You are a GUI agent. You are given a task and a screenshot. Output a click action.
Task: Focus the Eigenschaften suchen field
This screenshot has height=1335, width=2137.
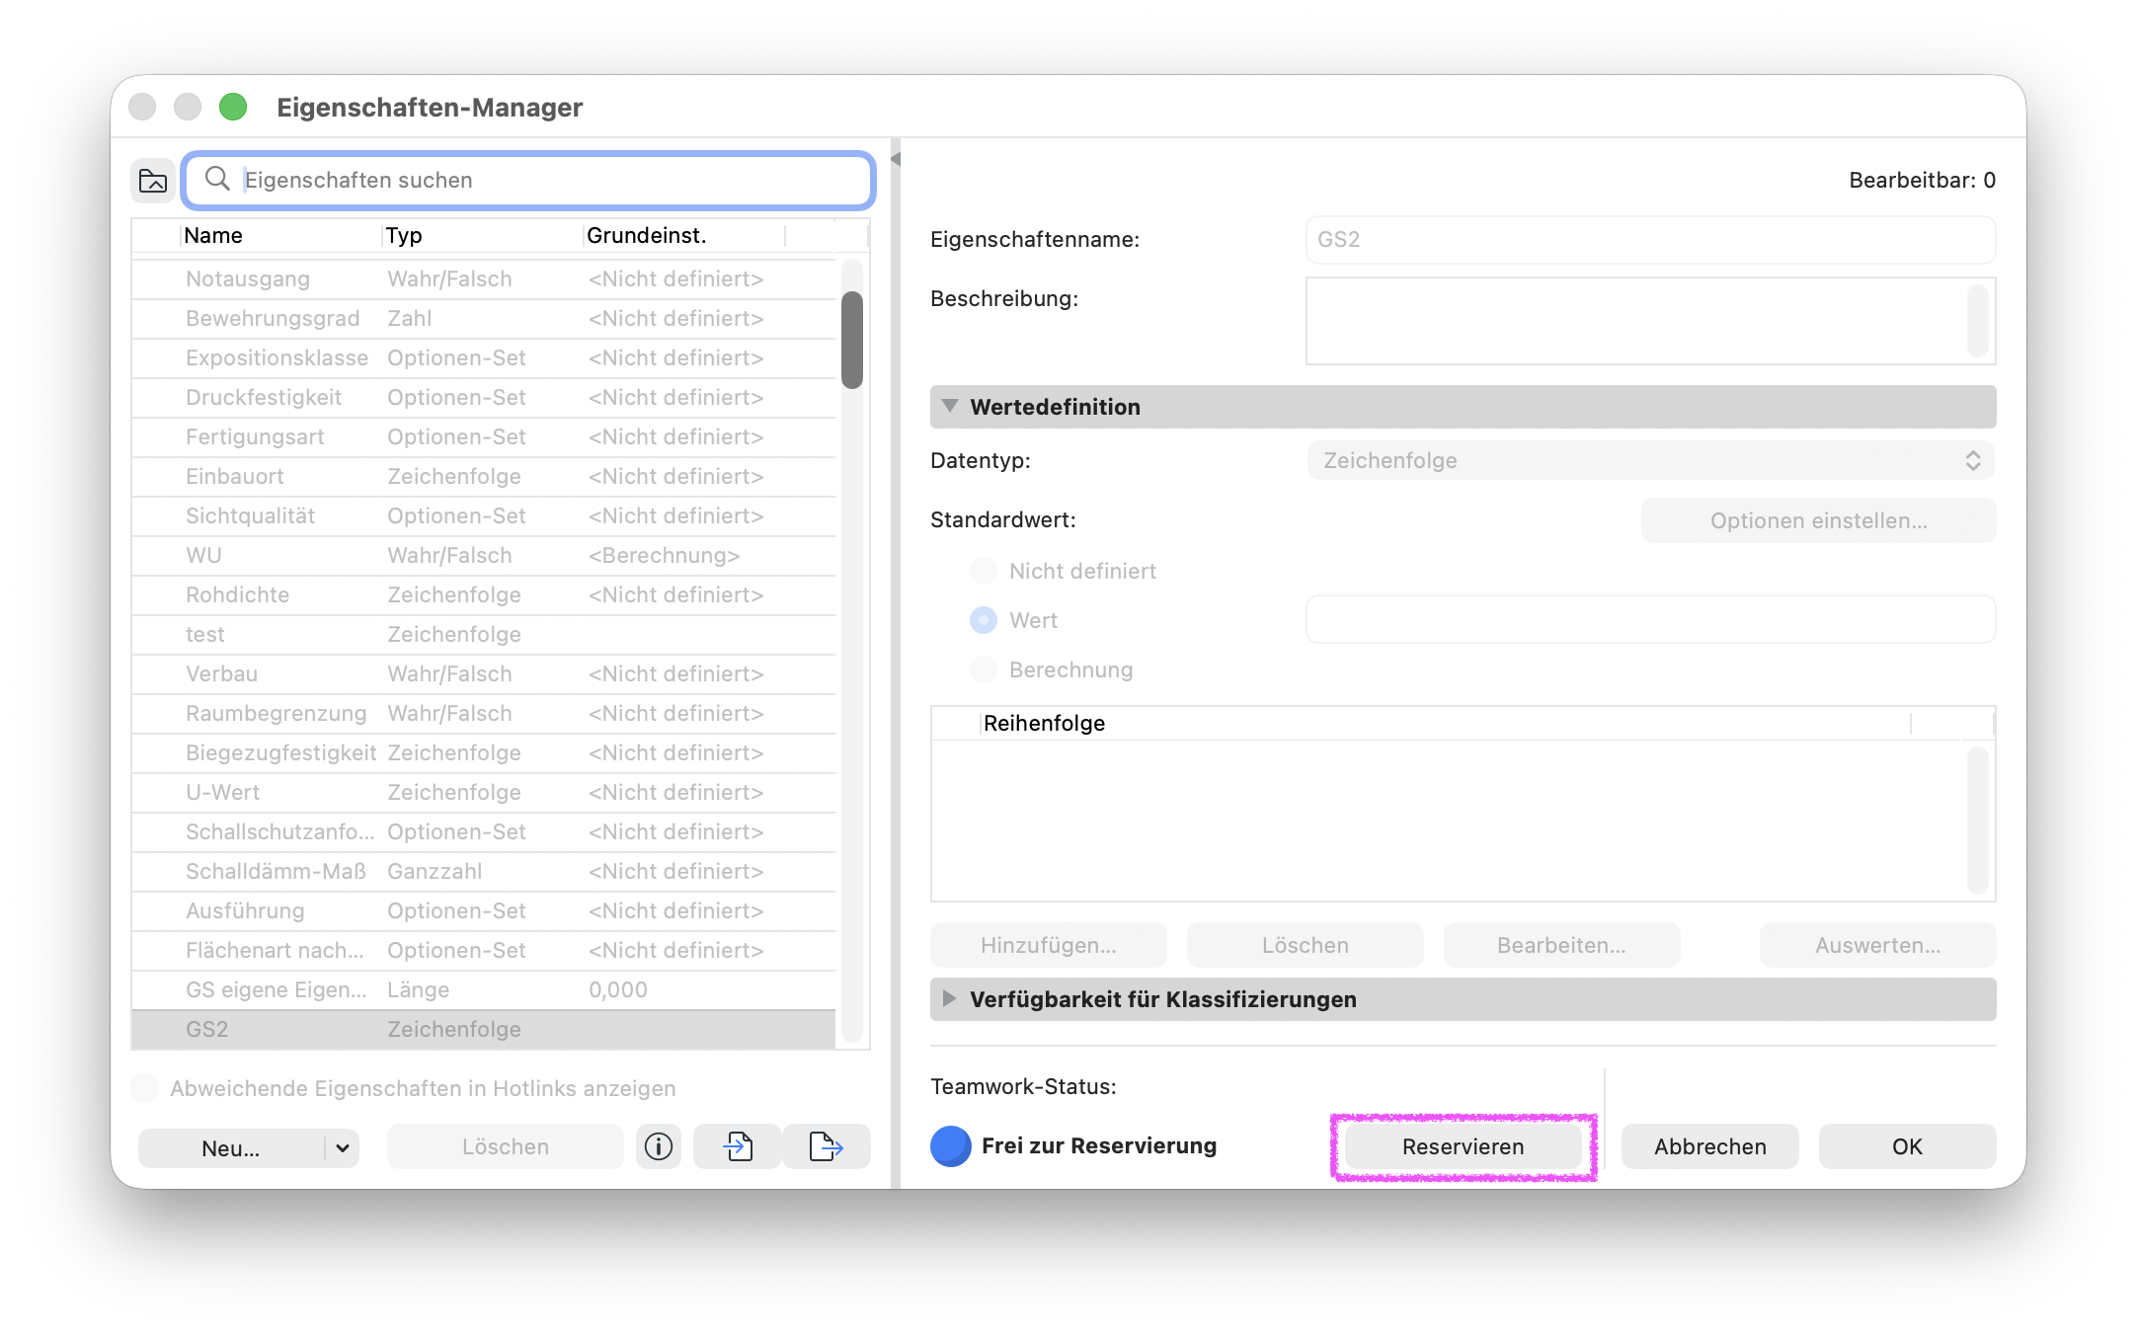point(528,180)
